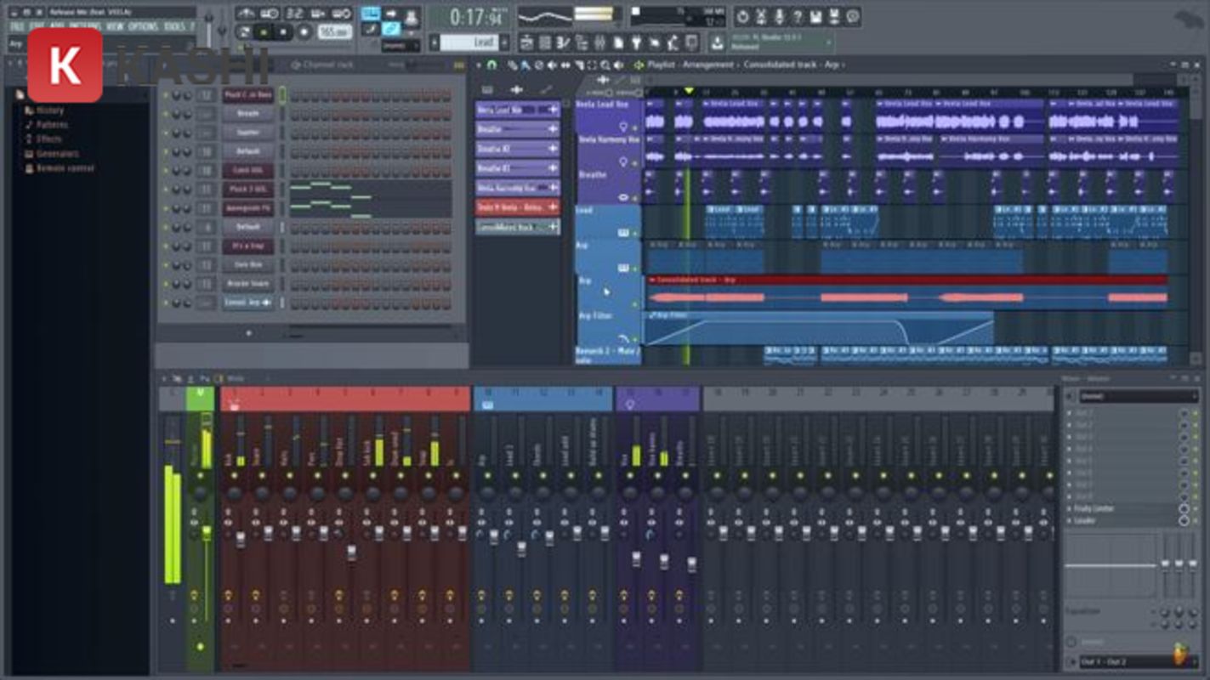Activate the Slice tool in the Playlist
Screen dimensions: 1210x680
(579, 66)
